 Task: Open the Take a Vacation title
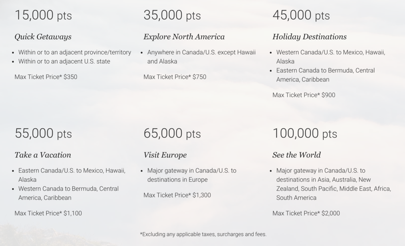43,155
